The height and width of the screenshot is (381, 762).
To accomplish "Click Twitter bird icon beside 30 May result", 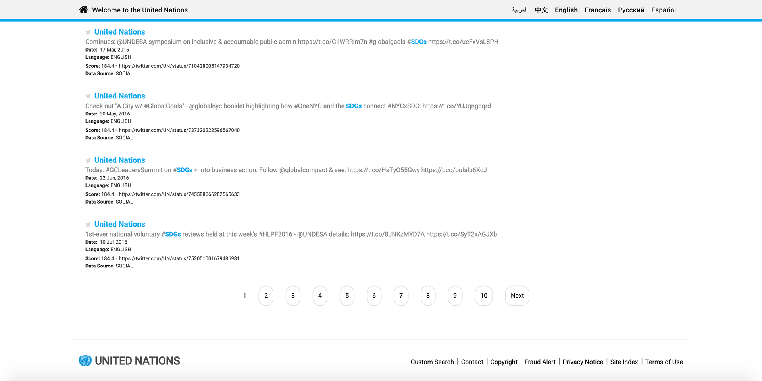I will [x=88, y=96].
